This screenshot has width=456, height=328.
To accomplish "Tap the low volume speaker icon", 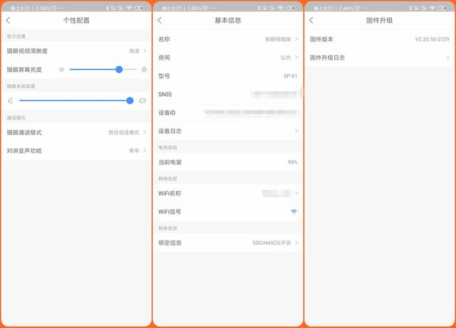I will [x=11, y=101].
